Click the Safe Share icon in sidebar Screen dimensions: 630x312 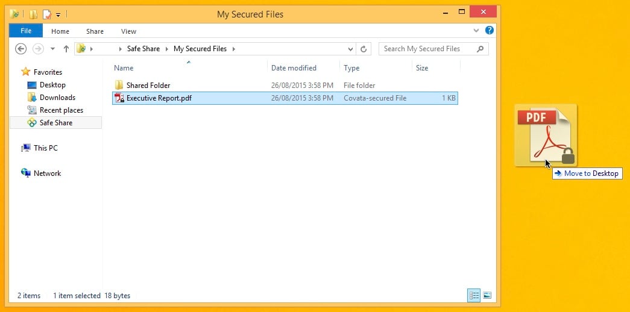(x=32, y=122)
